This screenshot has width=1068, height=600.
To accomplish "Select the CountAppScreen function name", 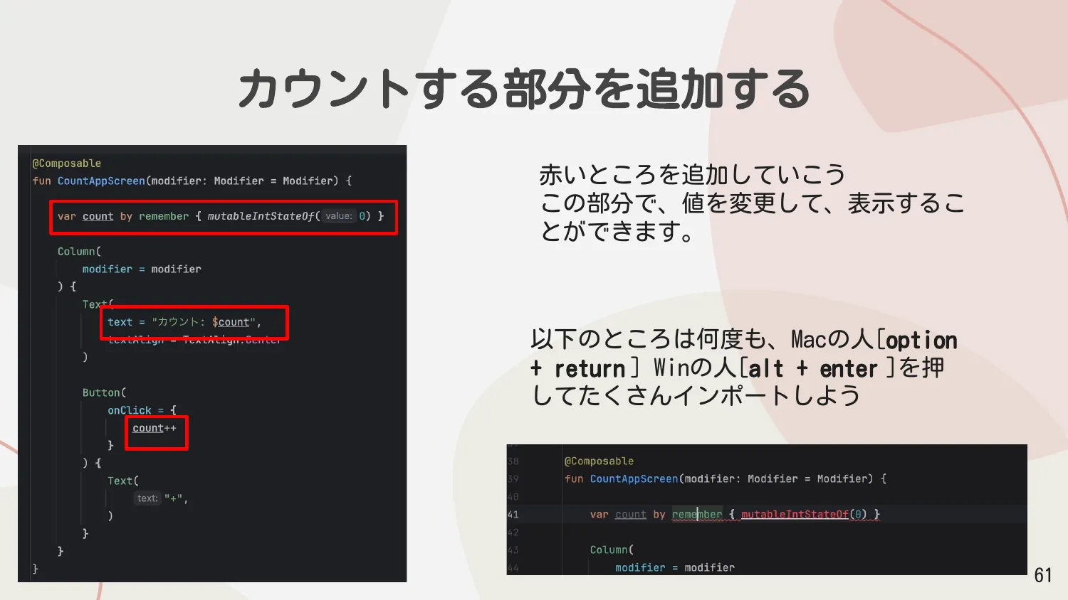I will pyautogui.click(x=102, y=181).
